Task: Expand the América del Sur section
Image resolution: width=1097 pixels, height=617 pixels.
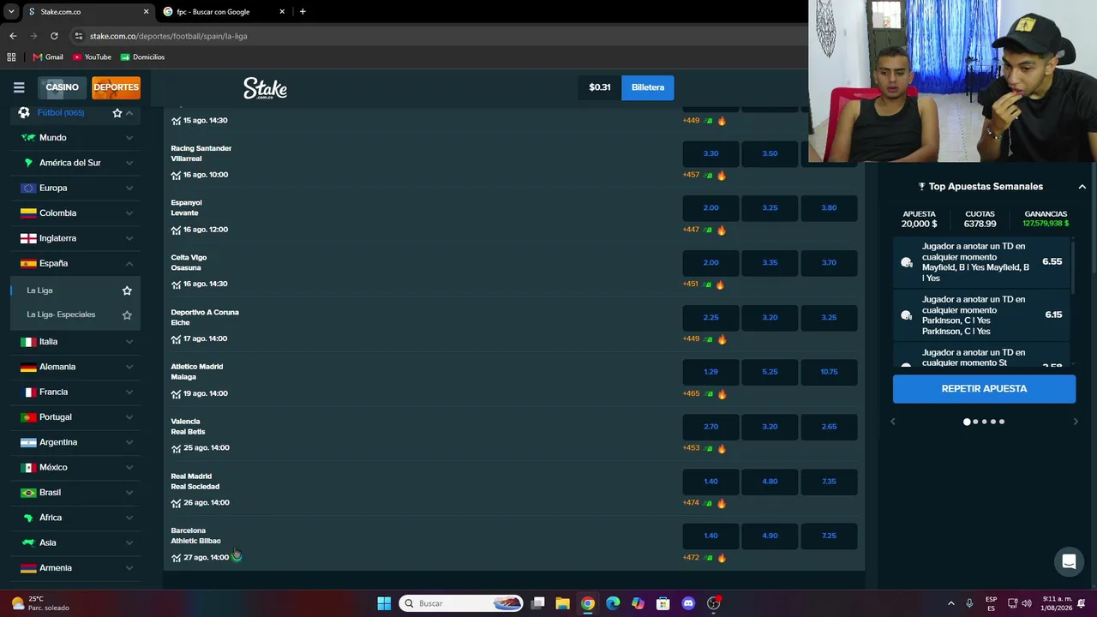Action: point(129,163)
